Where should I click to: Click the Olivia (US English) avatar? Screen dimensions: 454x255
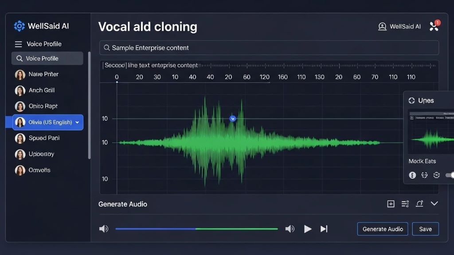pos(20,122)
